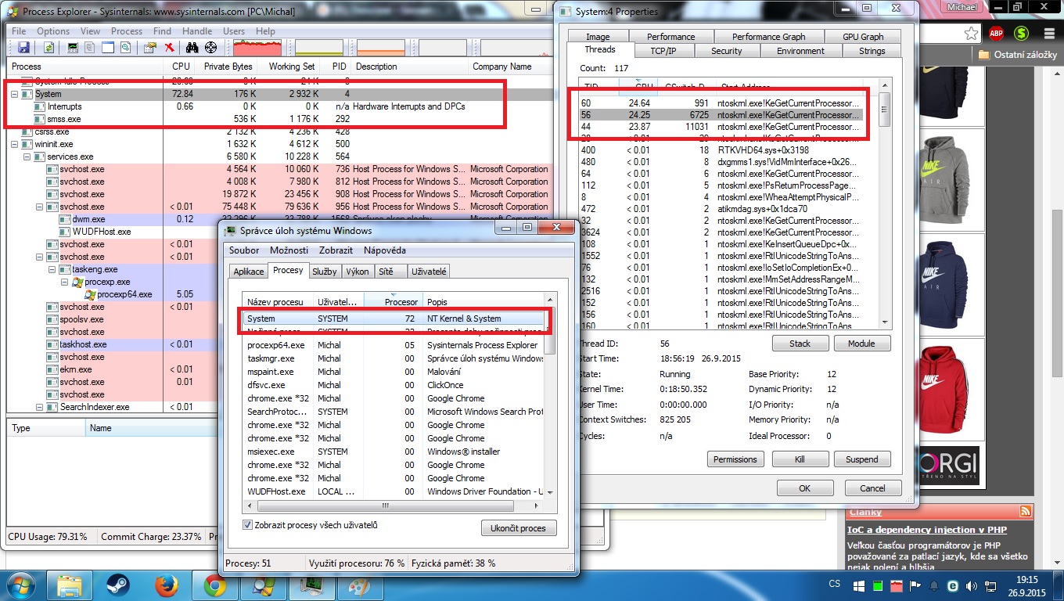Image resolution: width=1064 pixels, height=601 pixels.
Task: Click the Permissions button
Action: point(735,459)
